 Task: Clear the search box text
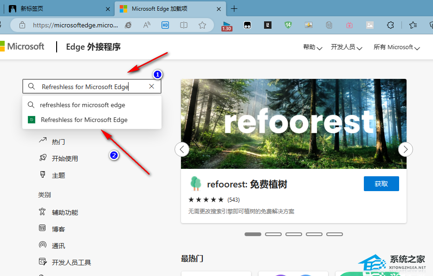tap(152, 86)
